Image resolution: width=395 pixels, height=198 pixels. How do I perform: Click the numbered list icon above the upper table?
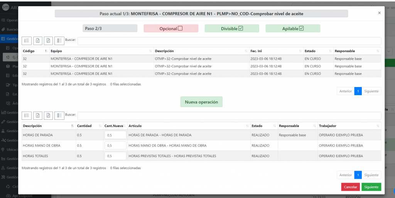click(x=27, y=40)
